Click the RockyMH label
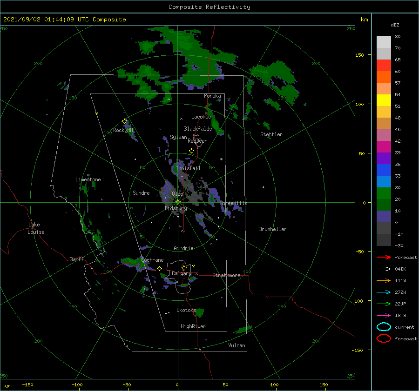 click(123, 130)
